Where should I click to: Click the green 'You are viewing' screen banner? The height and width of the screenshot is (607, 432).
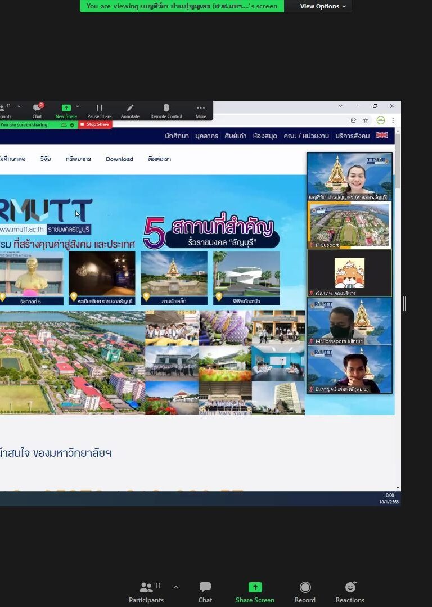click(x=182, y=6)
